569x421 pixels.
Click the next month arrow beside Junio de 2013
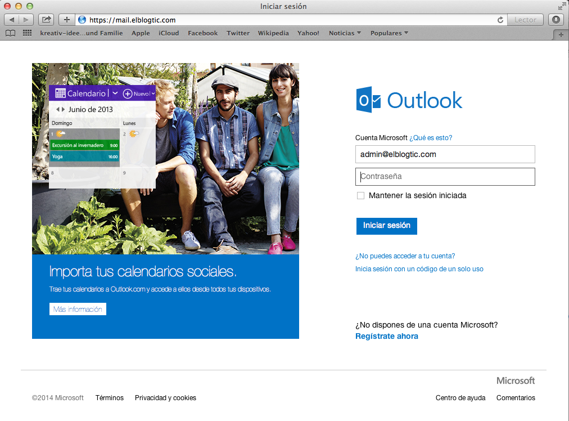pos(63,109)
